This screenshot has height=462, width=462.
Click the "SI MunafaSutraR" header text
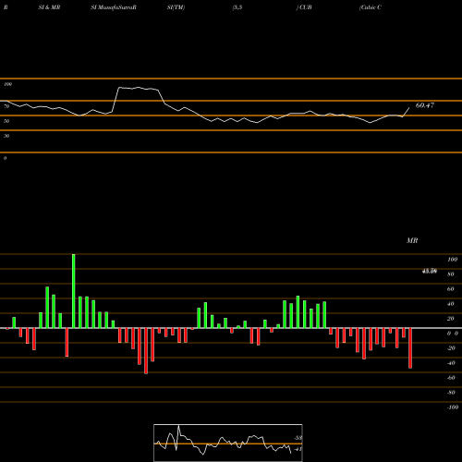point(114,7)
